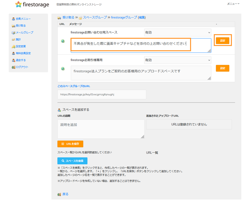Click 設定 button for お問い合わせ用スペース row
The image size is (251, 204).
click(222, 40)
